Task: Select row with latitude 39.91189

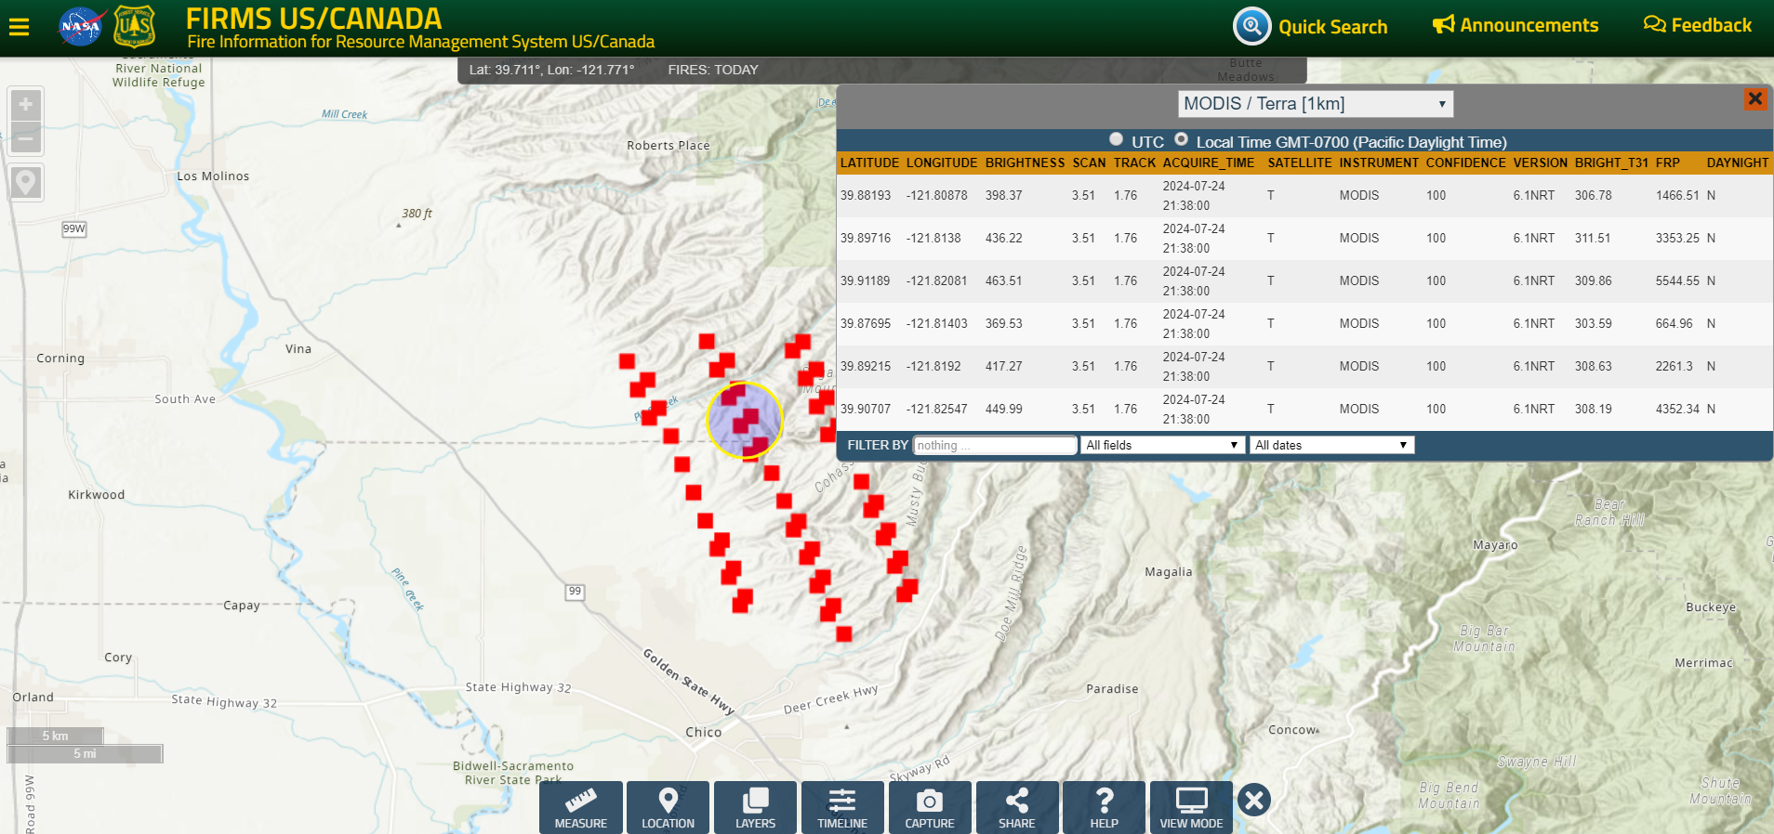Action: [x=1304, y=281]
